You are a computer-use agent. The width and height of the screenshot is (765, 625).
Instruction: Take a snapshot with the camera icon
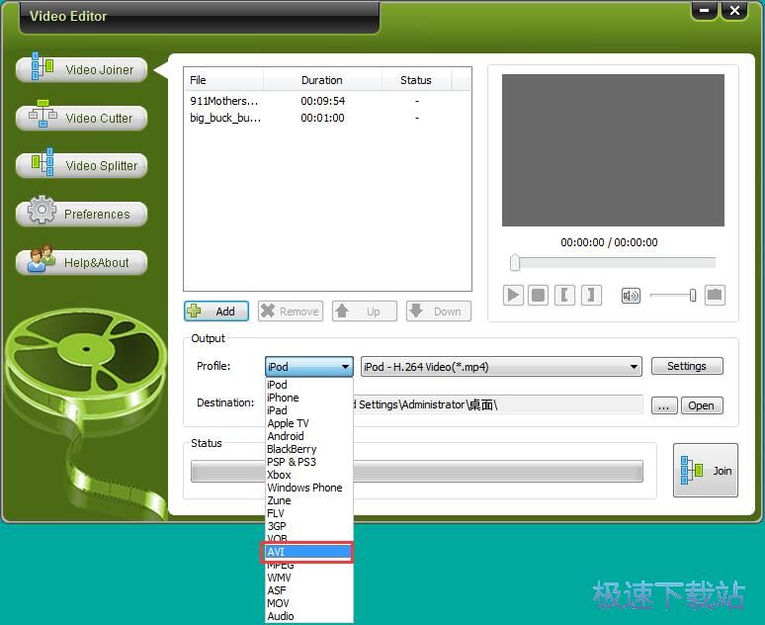click(714, 295)
